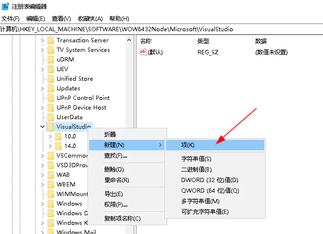Click the TV System Services folder icon
Viewport: 323px width, 234px height.
click(x=50, y=50)
